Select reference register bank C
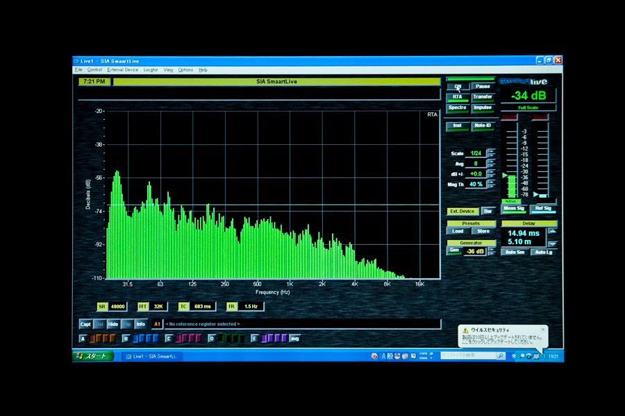The width and height of the screenshot is (625, 416). pyautogui.click(x=169, y=339)
